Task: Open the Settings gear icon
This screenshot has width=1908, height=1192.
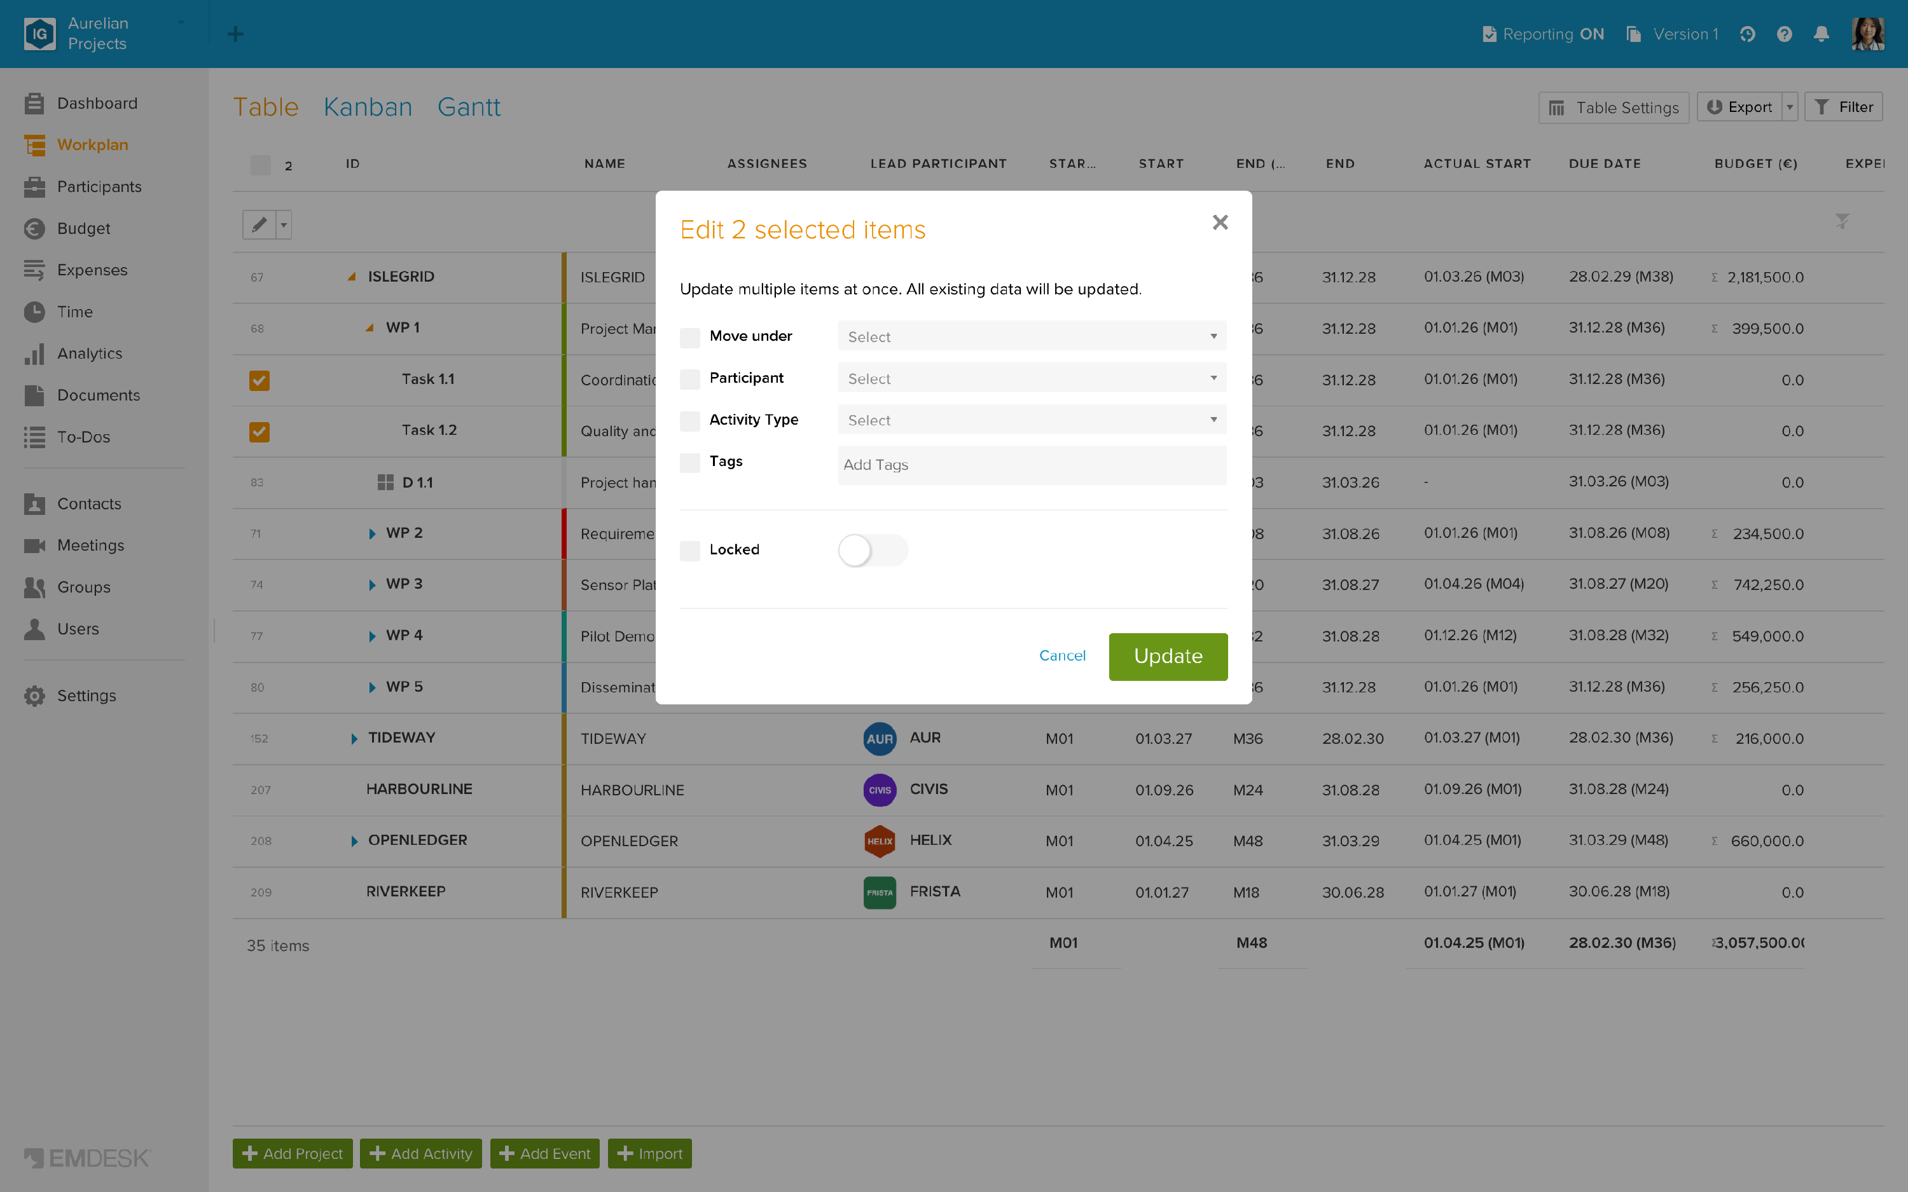Action: (34, 696)
